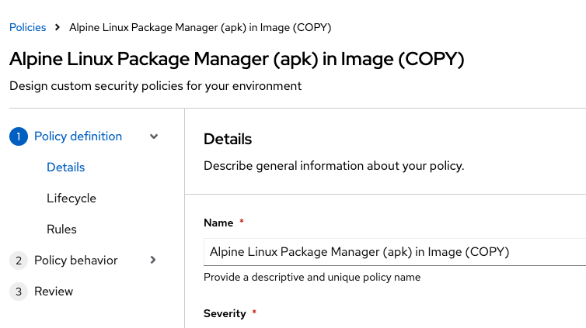The image size is (586, 328).
Task: Go to the Lifecycle substep
Action: (72, 199)
